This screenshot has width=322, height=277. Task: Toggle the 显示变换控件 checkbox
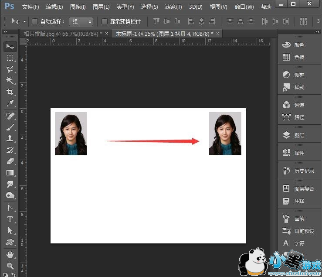[x=105, y=21]
